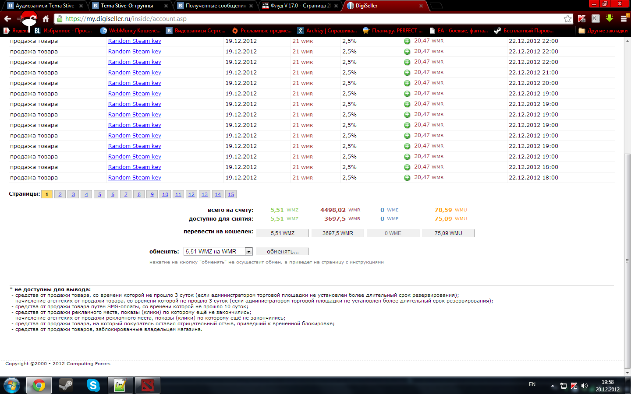Click the gray K extension icon
This screenshot has height=394, width=631.
[596, 18]
